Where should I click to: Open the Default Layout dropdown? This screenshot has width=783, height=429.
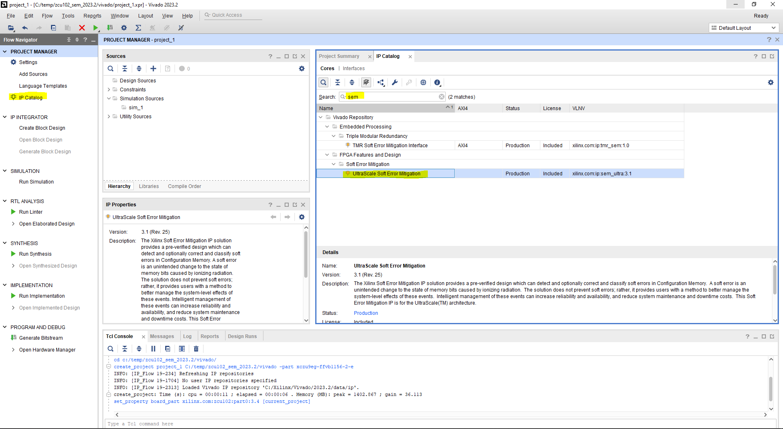743,28
